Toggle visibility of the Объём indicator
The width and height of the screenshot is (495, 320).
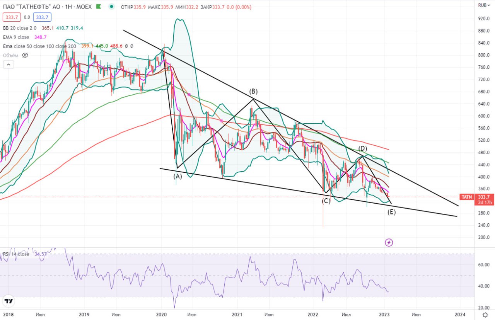tap(25, 55)
